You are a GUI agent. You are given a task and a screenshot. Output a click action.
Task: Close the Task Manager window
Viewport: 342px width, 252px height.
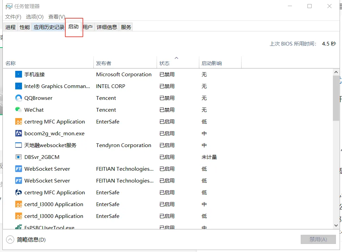(x=329, y=6)
